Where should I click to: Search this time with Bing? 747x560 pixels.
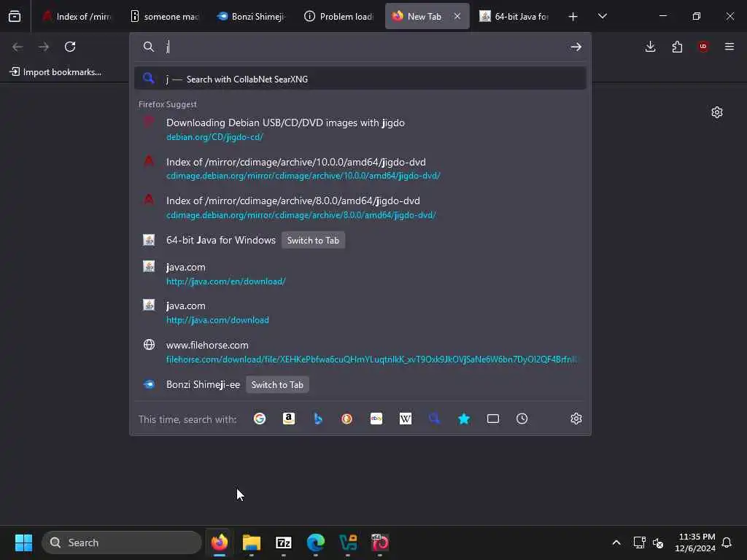coord(318,419)
